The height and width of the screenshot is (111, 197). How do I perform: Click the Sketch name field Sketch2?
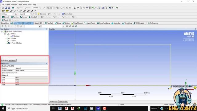(x=31, y=68)
